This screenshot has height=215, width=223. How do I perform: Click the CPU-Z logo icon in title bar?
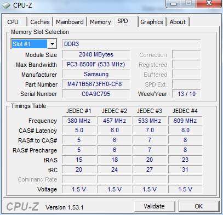[6, 5]
